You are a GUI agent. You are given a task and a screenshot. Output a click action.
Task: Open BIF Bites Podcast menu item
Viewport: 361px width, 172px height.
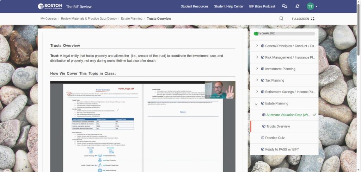click(262, 6)
